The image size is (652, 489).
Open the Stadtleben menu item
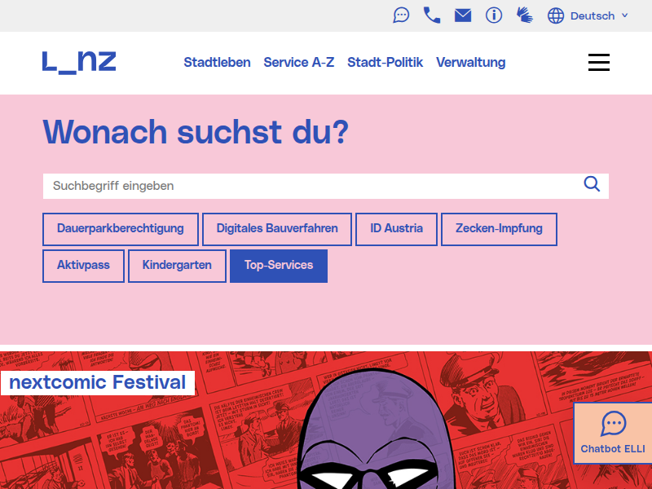point(217,63)
